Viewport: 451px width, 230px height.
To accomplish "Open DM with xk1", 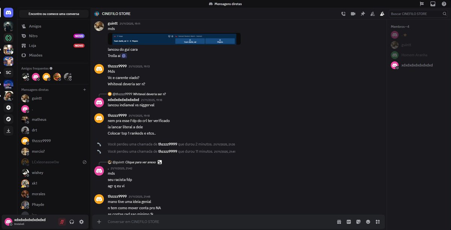I will (54, 183).
